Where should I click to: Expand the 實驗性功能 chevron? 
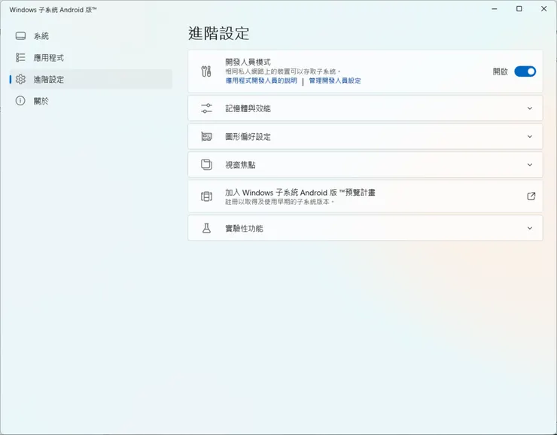[x=530, y=228]
